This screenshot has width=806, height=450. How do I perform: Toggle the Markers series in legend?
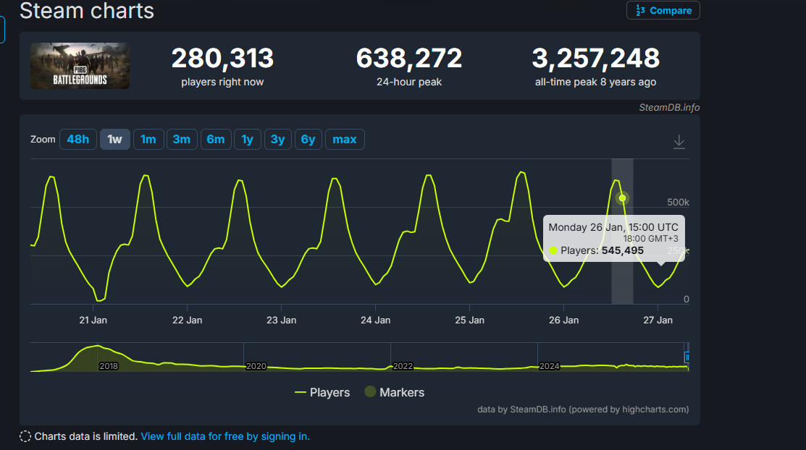(394, 392)
